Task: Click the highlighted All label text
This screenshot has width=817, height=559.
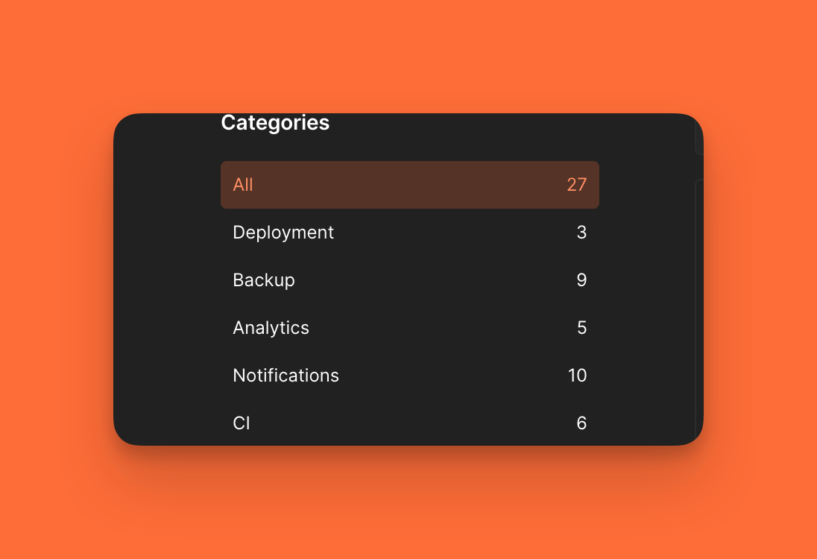Action: (243, 185)
